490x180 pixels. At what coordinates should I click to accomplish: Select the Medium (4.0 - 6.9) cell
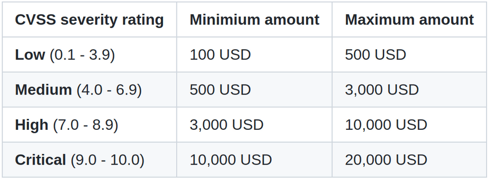click(x=89, y=90)
